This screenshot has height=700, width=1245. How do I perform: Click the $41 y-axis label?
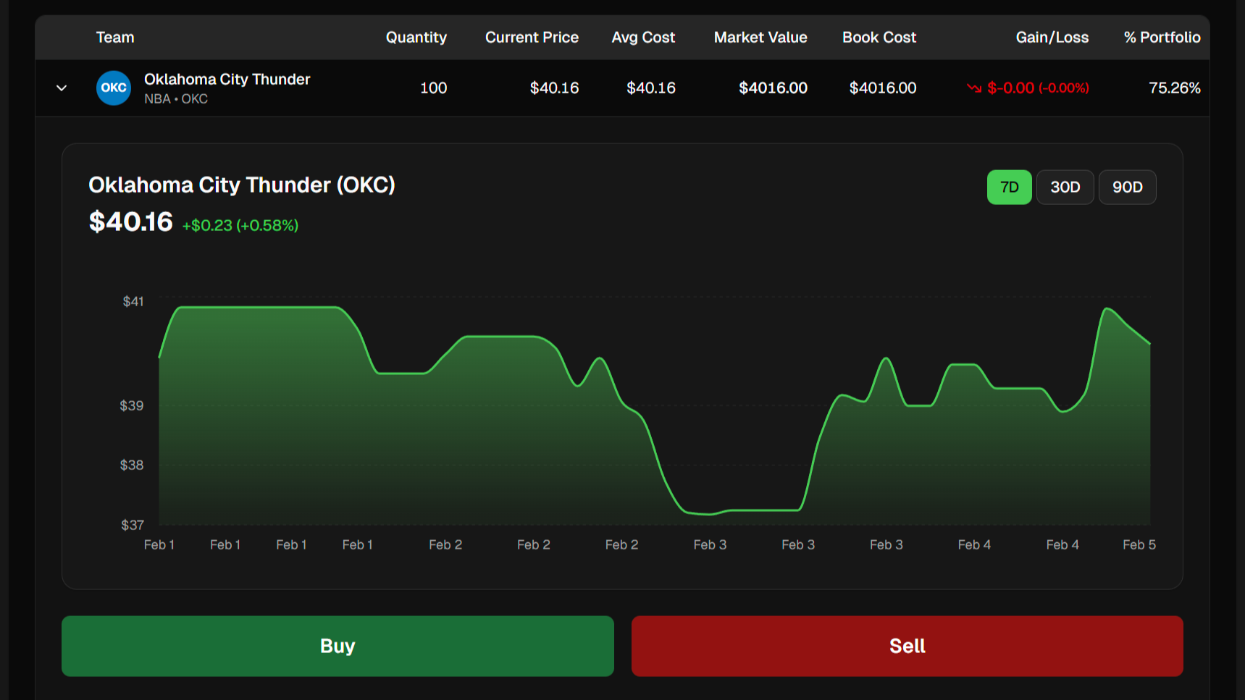pos(133,302)
